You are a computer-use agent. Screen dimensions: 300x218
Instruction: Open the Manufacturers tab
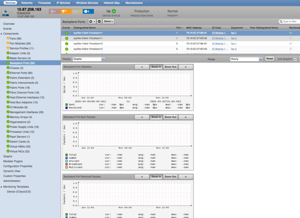134,3
